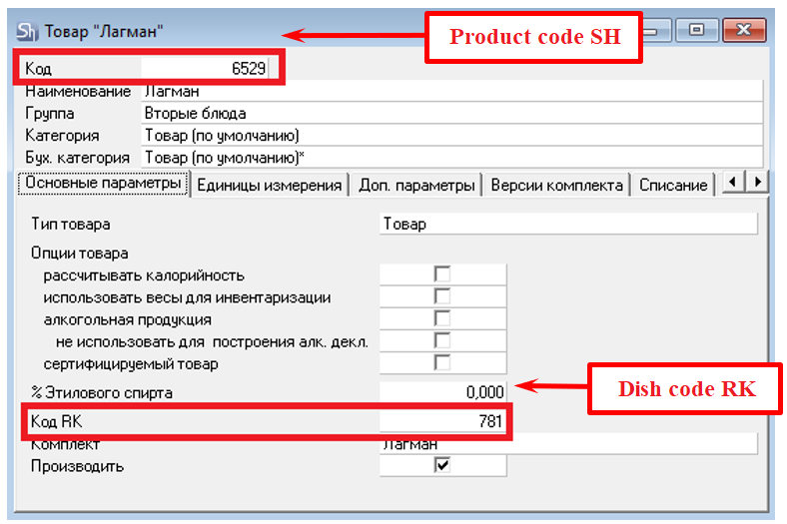Viewport: 787px width, 524px height.
Task: Check the алкогольная продукция box
Action: coord(441,319)
